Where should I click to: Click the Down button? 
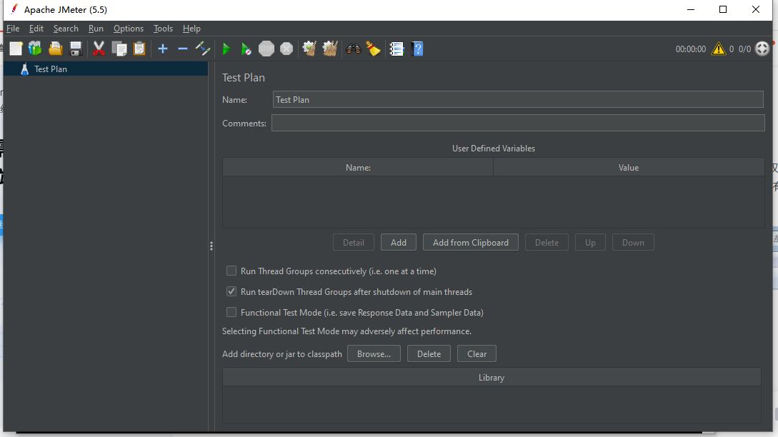pyautogui.click(x=633, y=243)
